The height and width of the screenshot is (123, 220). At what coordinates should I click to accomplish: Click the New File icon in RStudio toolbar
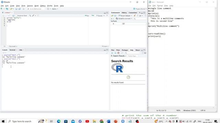tap(1, 9)
